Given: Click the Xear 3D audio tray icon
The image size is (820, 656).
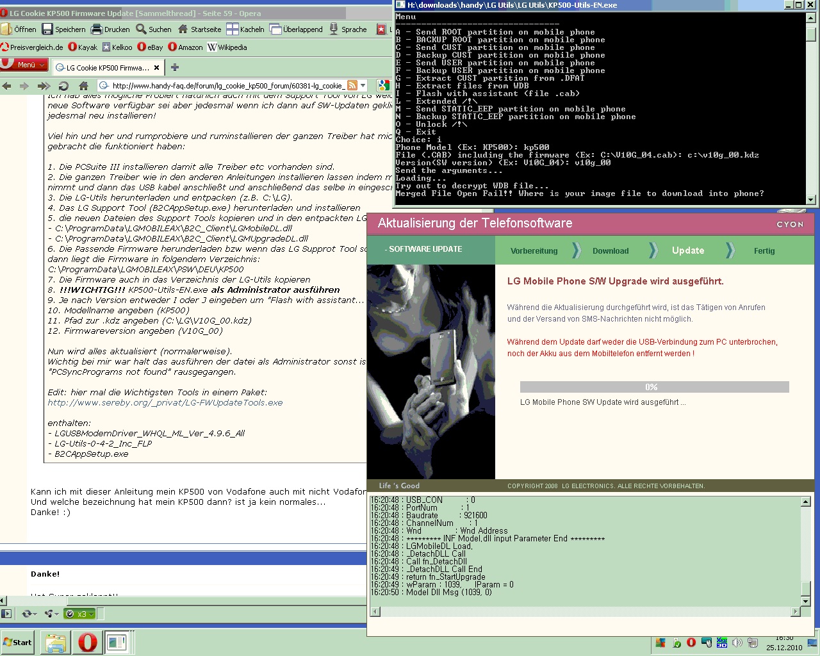Looking at the screenshot, I should (722, 643).
